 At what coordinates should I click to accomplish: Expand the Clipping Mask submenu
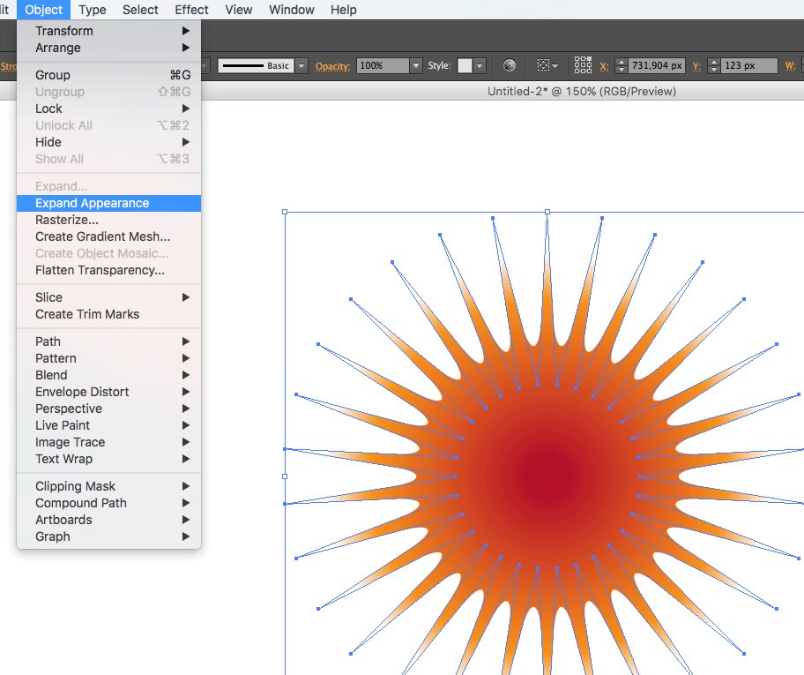pyautogui.click(x=75, y=486)
